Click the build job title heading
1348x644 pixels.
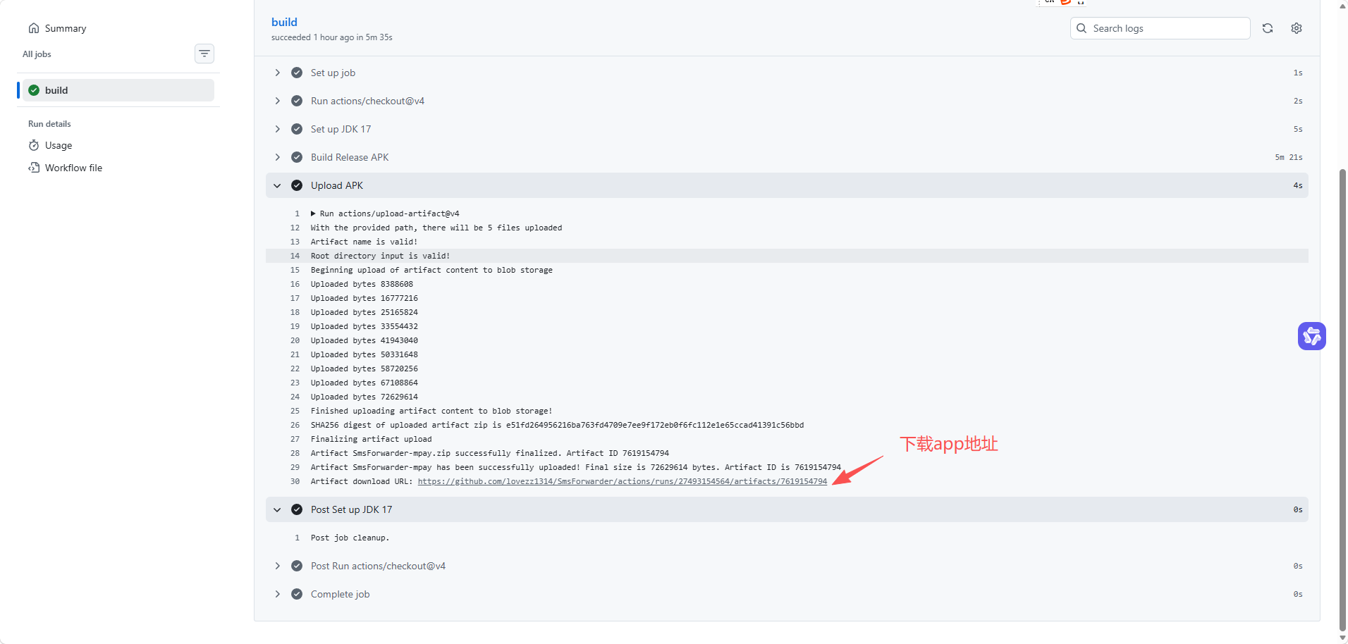(x=284, y=22)
